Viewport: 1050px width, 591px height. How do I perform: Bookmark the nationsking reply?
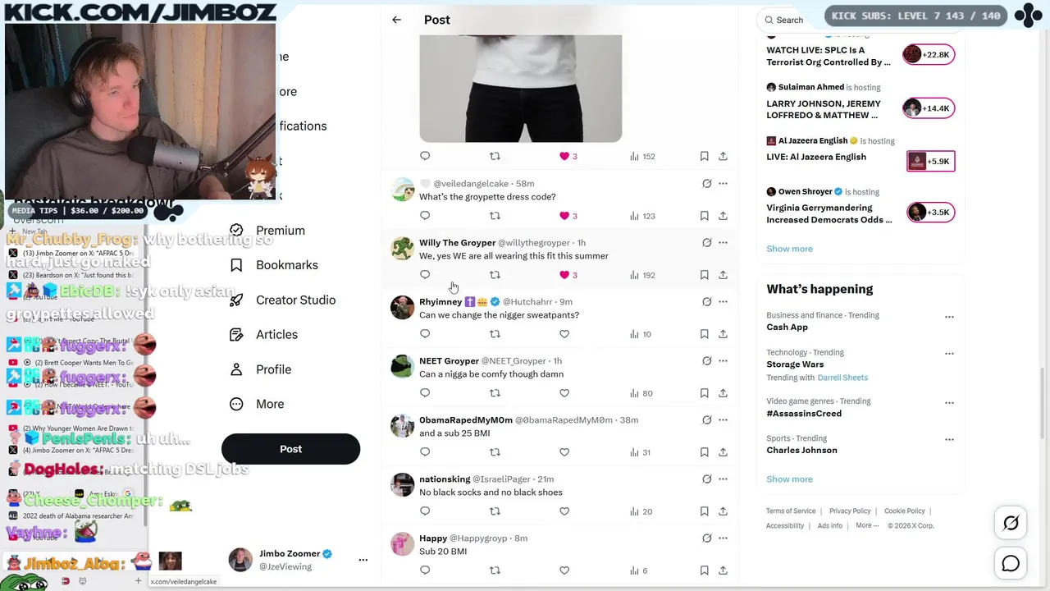pyautogui.click(x=704, y=511)
